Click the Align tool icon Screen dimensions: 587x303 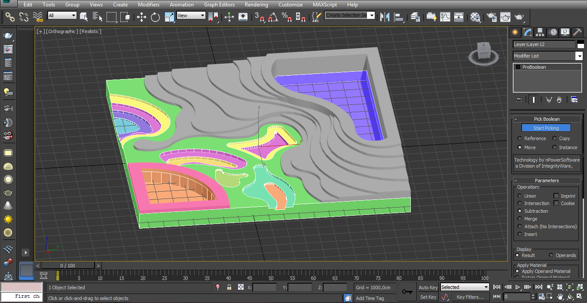[x=399, y=17]
